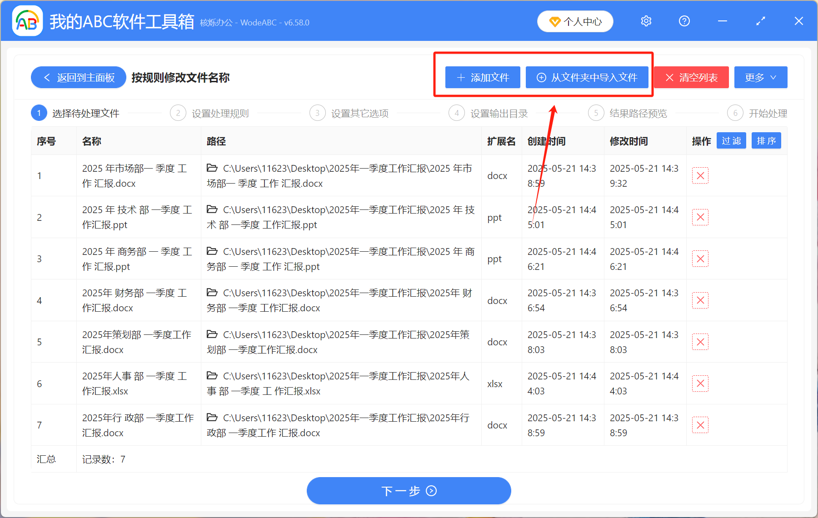Delete the 策划部 docx row
818x518 pixels.
point(700,342)
